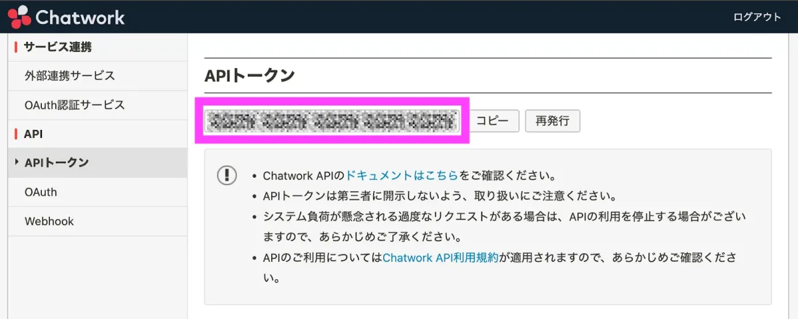Click the API section header in sidebar
Screen dimensions: 798x319
pos(33,134)
